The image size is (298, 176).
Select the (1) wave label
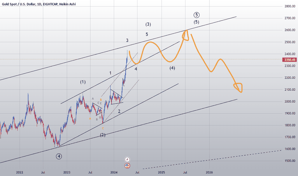point(83,82)
